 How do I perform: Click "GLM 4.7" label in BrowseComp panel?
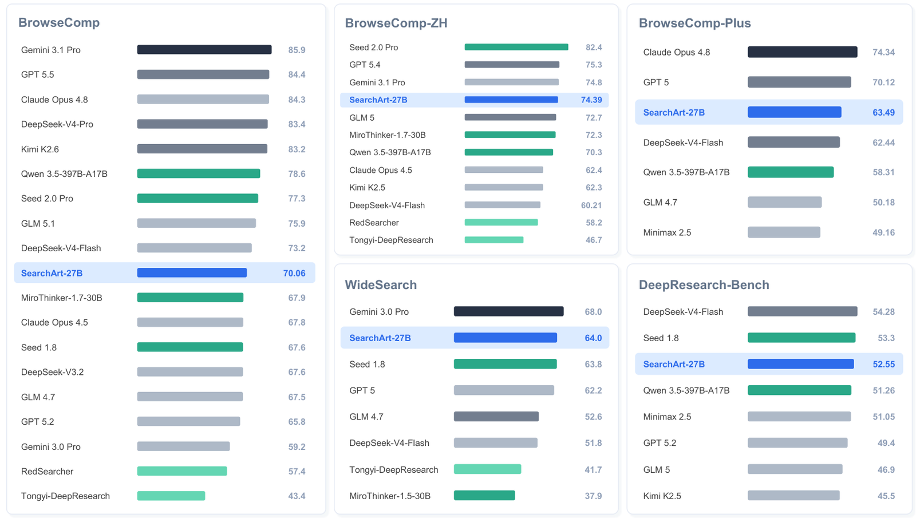[38, 397]
